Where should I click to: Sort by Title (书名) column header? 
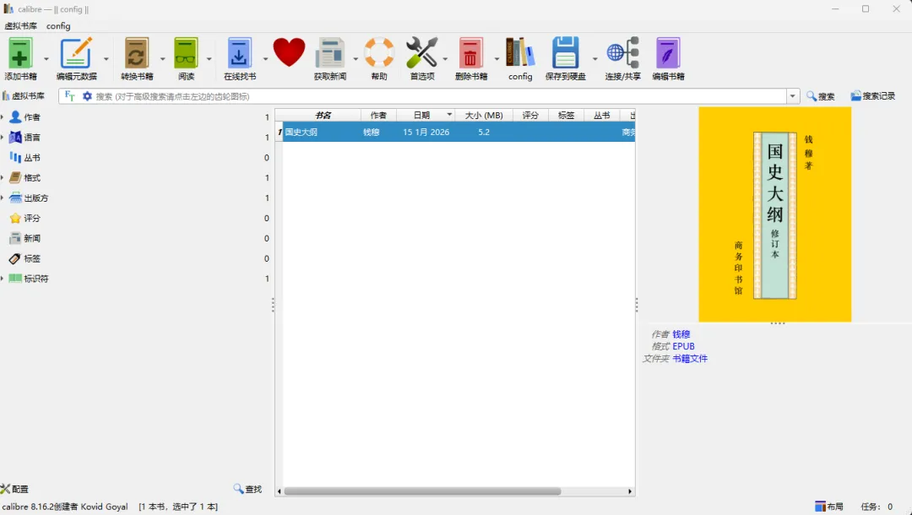pos(323,115)
